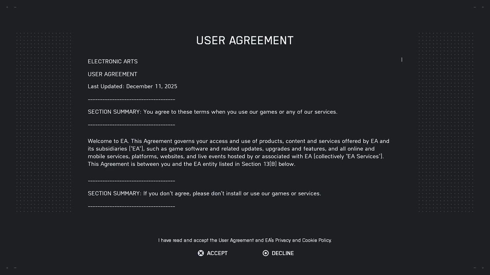This screenshot has width=490, height=275.
Task: Click the large USER AGREEMENT page title
Action: (x=245, y=40)
